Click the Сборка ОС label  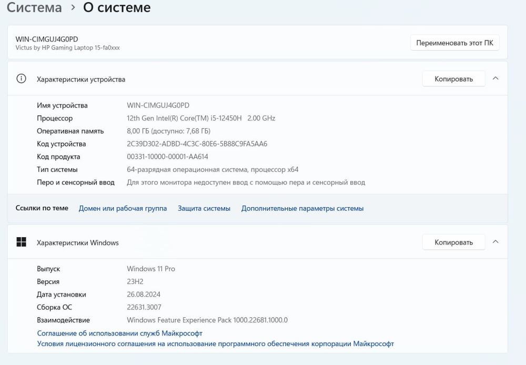coord(54,307)
